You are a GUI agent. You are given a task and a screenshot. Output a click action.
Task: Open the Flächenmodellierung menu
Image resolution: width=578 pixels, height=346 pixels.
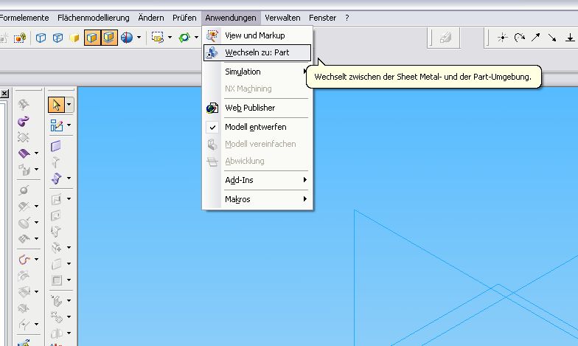pyautogui.click(x=93, y=18)
